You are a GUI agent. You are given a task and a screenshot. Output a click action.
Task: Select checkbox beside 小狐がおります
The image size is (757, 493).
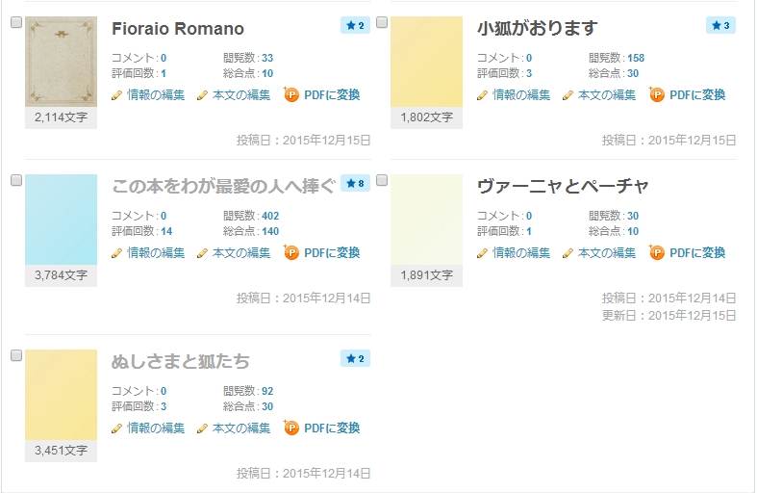point(382,22)
